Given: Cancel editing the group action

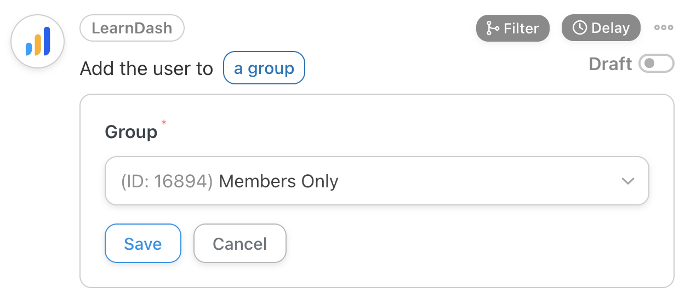Looking at the screenshot, I should (239, 243).
